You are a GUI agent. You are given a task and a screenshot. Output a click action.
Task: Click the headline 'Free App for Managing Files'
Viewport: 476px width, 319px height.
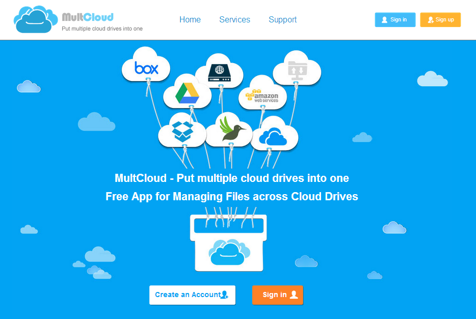coord(177,197)
